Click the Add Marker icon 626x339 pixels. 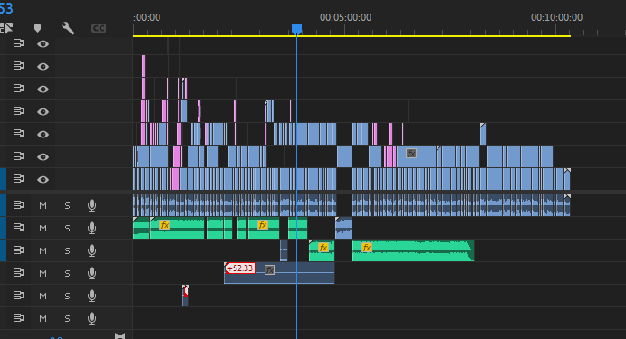click(x=37, y=28)
